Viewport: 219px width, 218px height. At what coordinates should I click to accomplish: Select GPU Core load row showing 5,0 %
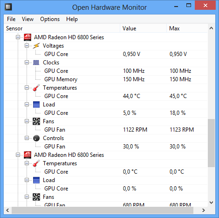click(x=106, y=113)
